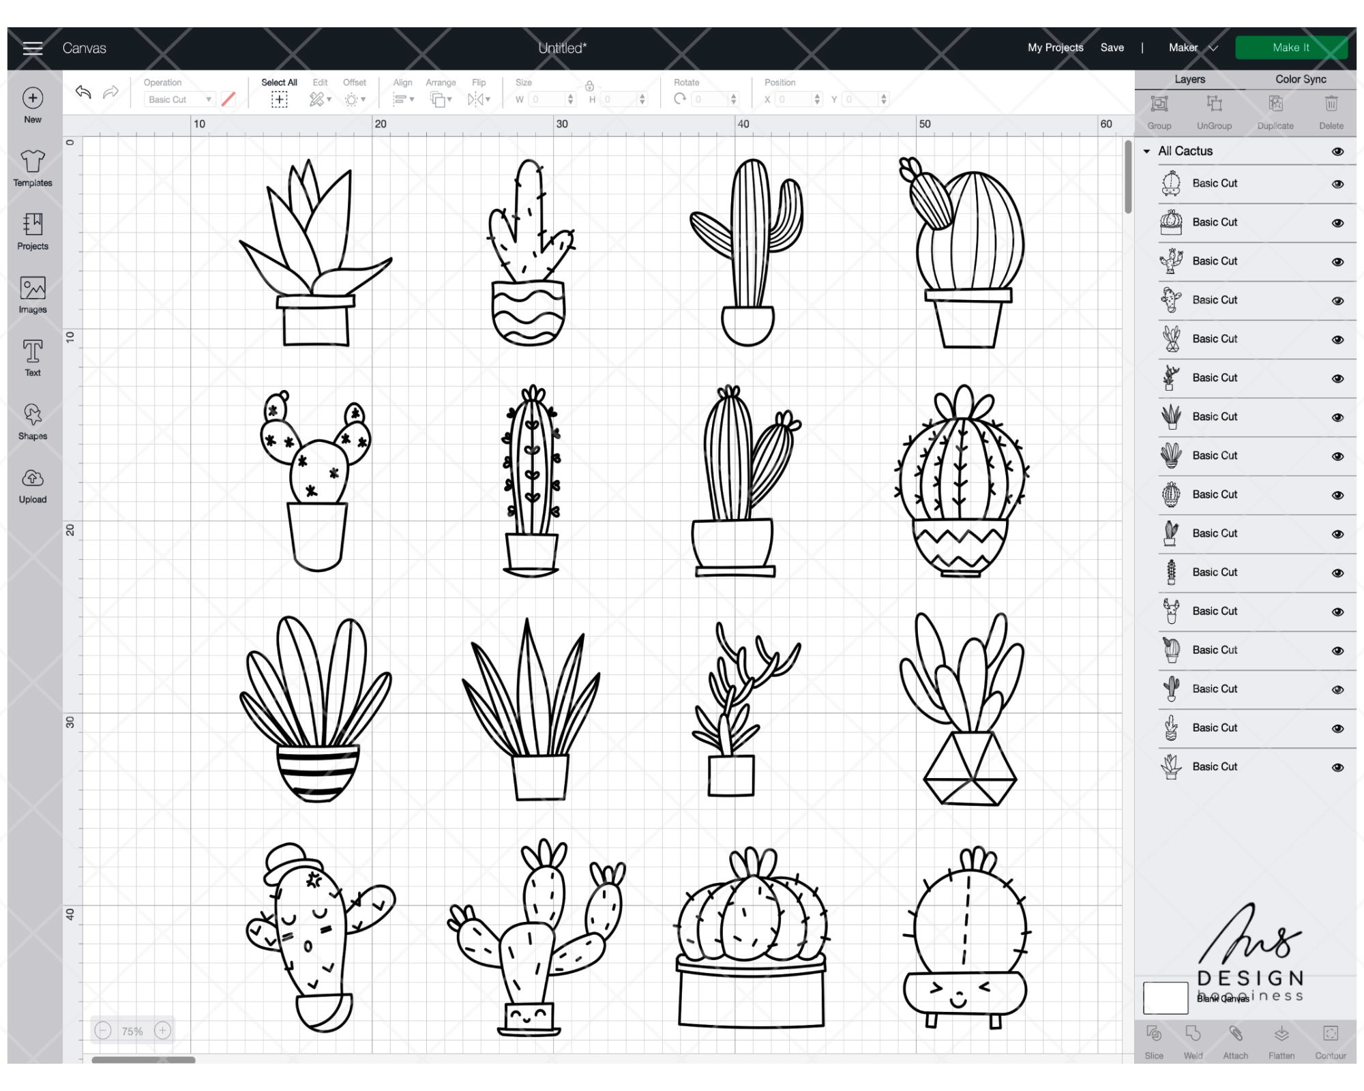The image size is (1364, 1091).
Task: Hide the All Cactus group
Action: [x=1337, y=151]
